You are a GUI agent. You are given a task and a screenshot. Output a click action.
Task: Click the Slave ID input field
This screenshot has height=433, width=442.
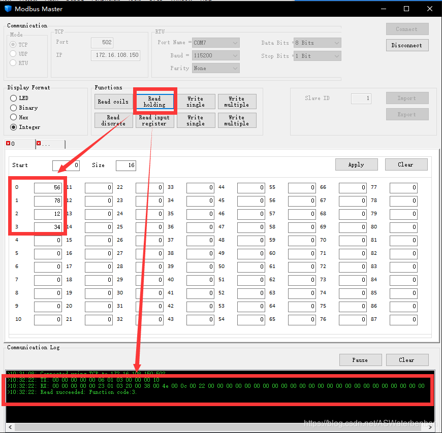(x=361, y=98)
